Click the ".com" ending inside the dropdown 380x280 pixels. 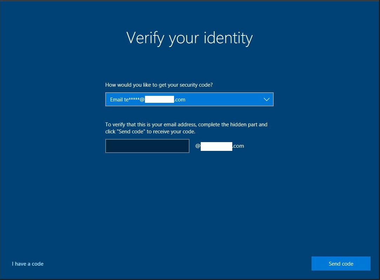pos(180,100)
